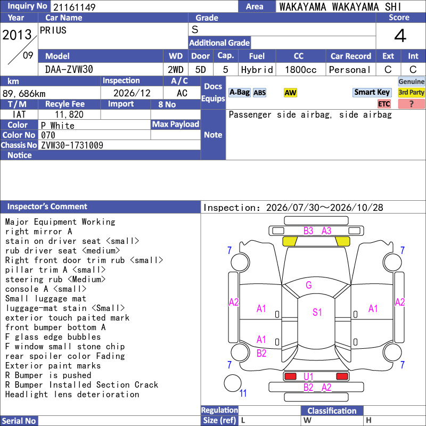Viewport: 426px width, 426px height.
Task: Click the left yellow headlight in diagram
Action: click(x=290, y=241)
